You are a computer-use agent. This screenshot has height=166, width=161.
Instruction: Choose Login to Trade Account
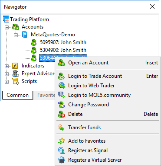[x=108, y=76]
